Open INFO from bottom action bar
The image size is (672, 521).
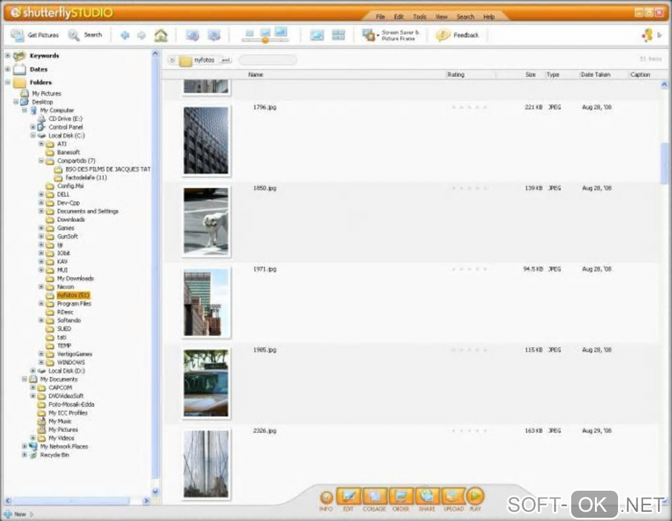[326, 501]
